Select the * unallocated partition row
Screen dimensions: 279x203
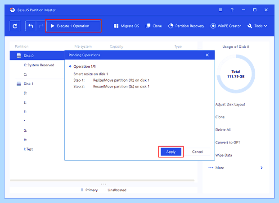tap(25, 121)
